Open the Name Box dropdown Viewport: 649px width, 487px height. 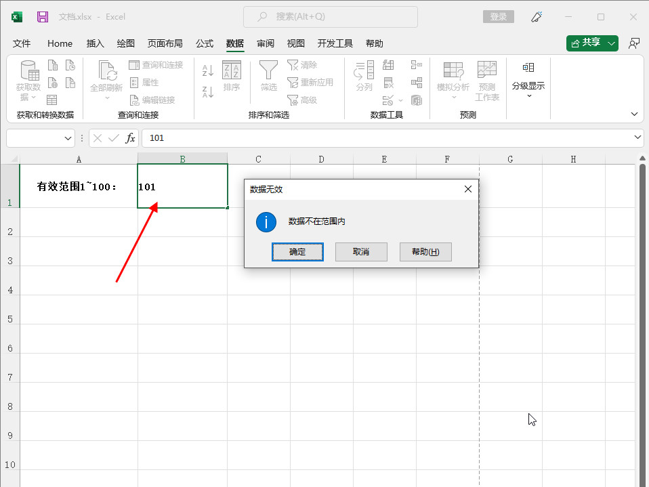click(x=68, y=138)
